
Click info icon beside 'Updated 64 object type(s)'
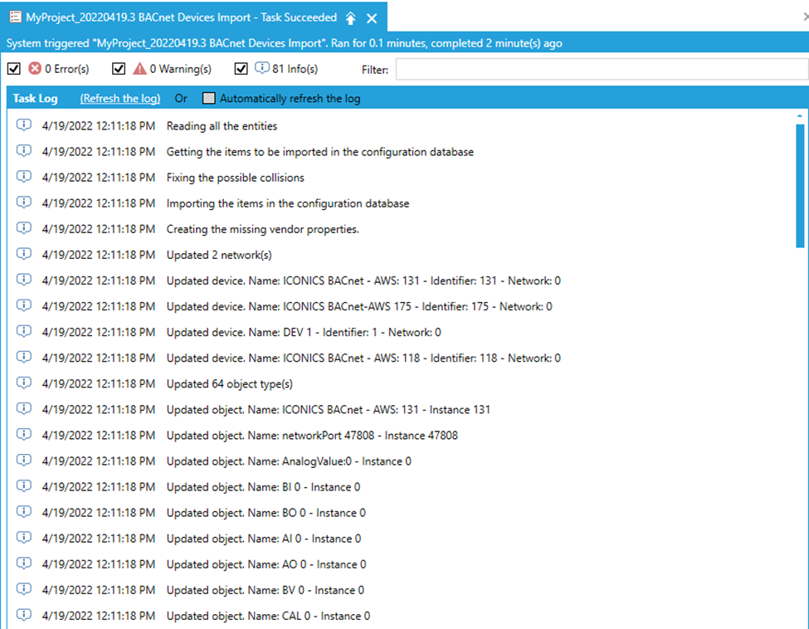pos(24,383)
